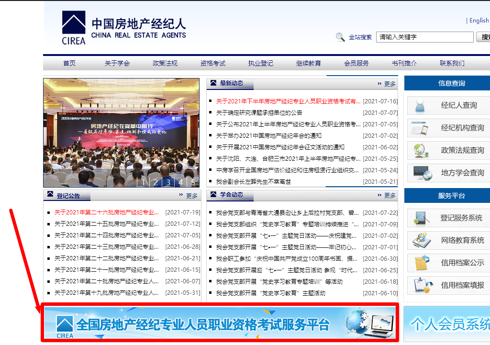Open 我会党支部开展"党史学习教育专题培训"等活动

[279, 281]
